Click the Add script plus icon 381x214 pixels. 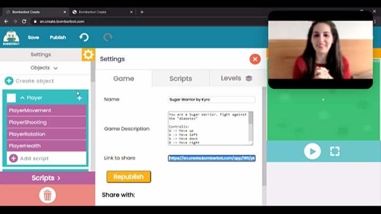[x=13, y=158]
